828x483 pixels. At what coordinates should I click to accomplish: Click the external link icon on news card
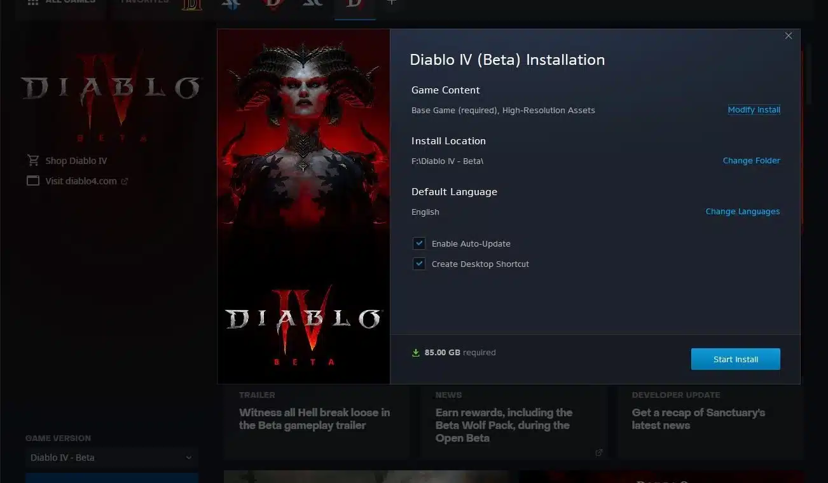tap(598, 452)
